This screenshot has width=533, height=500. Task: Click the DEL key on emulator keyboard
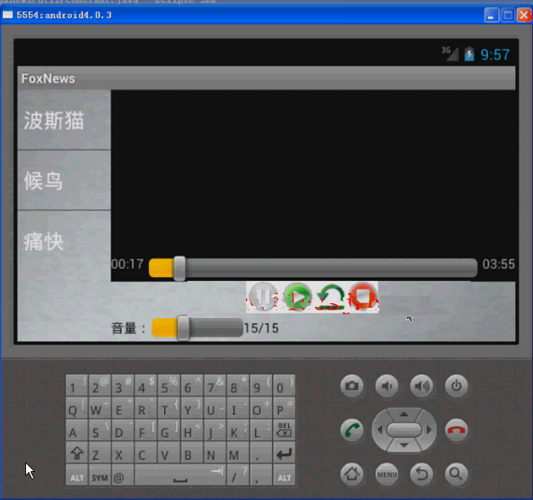[x=284, y=430]
